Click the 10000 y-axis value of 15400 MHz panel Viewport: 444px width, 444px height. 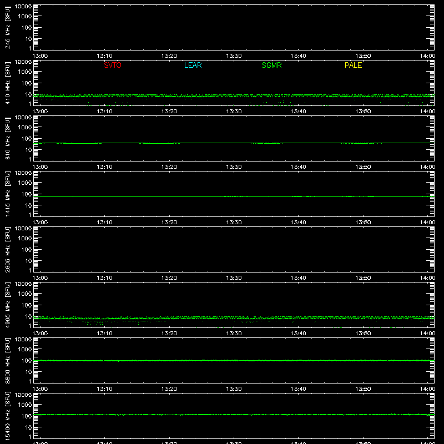[x=23, y=395]
